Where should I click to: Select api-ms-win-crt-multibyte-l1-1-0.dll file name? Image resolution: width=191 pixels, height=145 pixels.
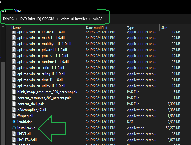[44, 44]
